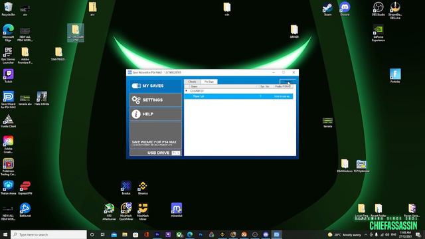Open Adobe Premiere folder on desktop
425x239 pixels.
25,55
